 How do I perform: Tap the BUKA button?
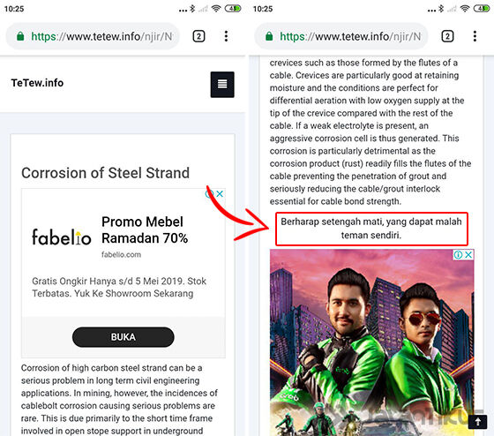point(123,337)
